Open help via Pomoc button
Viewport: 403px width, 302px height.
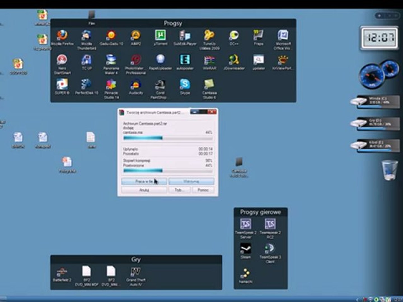coord(203,190)
